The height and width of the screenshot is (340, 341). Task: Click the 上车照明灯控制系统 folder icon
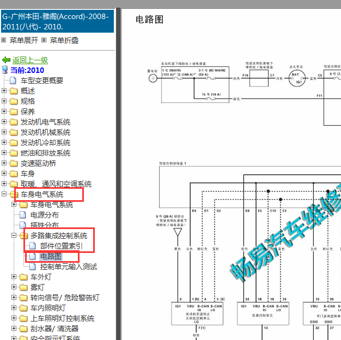tap(23, 318)
